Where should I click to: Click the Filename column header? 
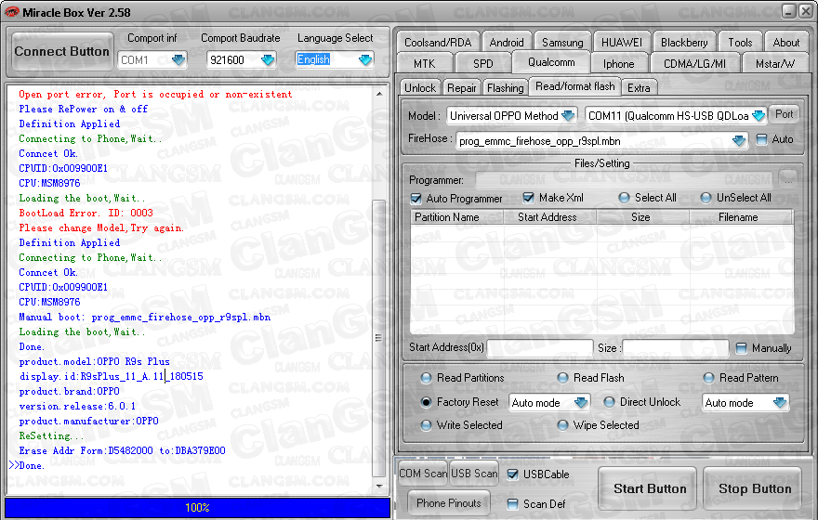(x=742, y=216)
